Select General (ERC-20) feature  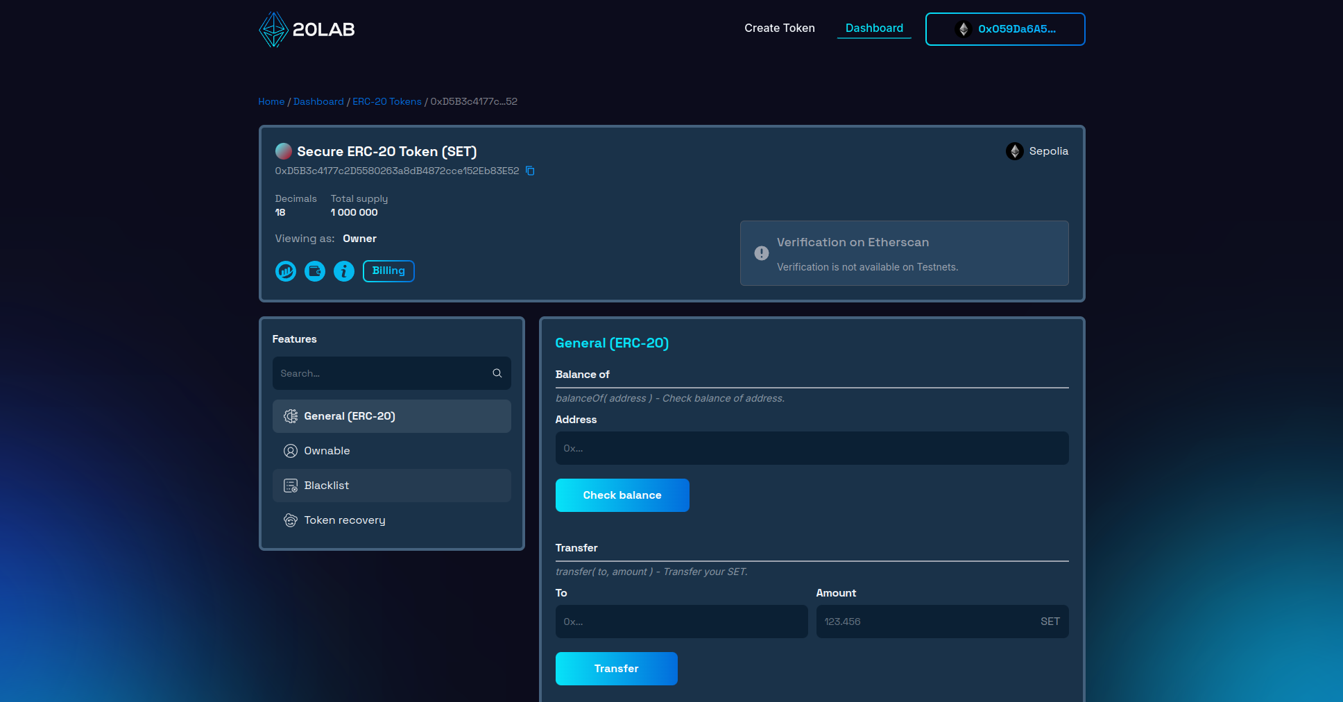[x=392, y=416]
